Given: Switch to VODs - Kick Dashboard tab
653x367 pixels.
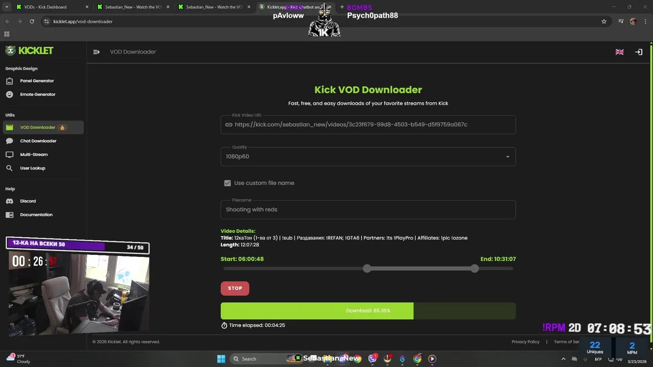Looking at the screenshot, I should [x=51, y=7].
